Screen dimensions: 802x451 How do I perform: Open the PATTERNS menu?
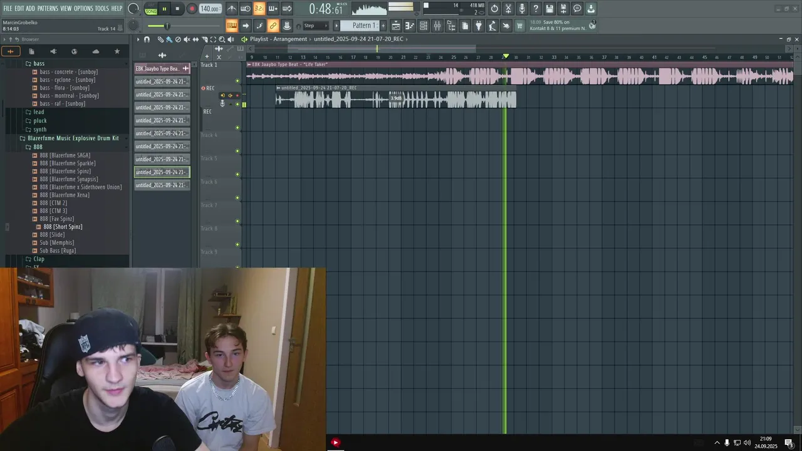click(48, 9)
